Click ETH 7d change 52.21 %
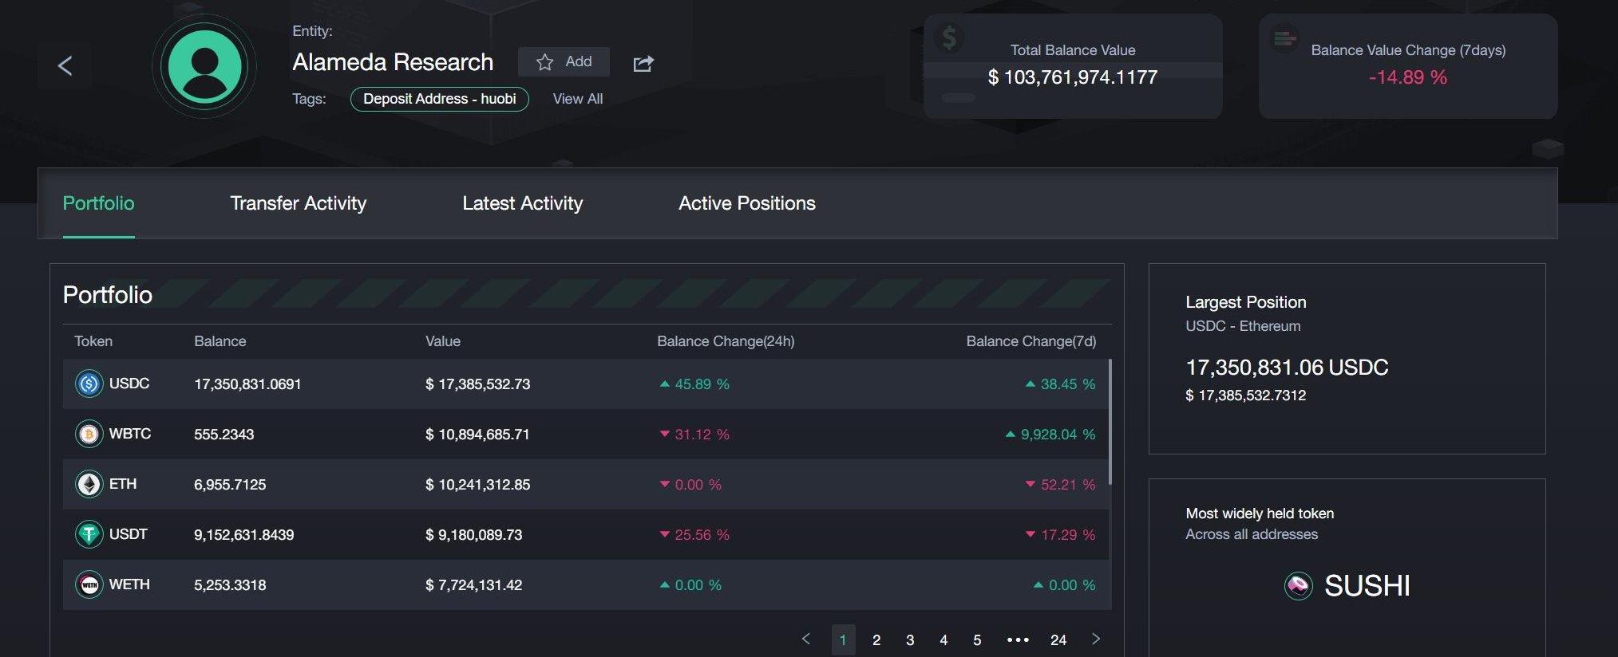 coord(1060,485)
